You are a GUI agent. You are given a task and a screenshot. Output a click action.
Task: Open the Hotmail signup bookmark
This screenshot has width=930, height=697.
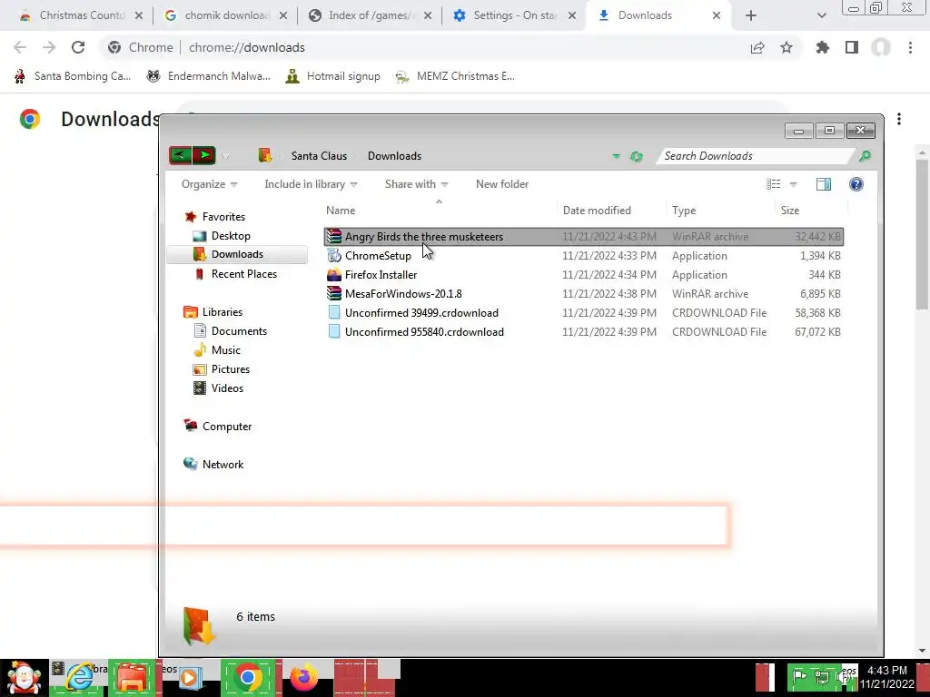click(x=333, y=76)
